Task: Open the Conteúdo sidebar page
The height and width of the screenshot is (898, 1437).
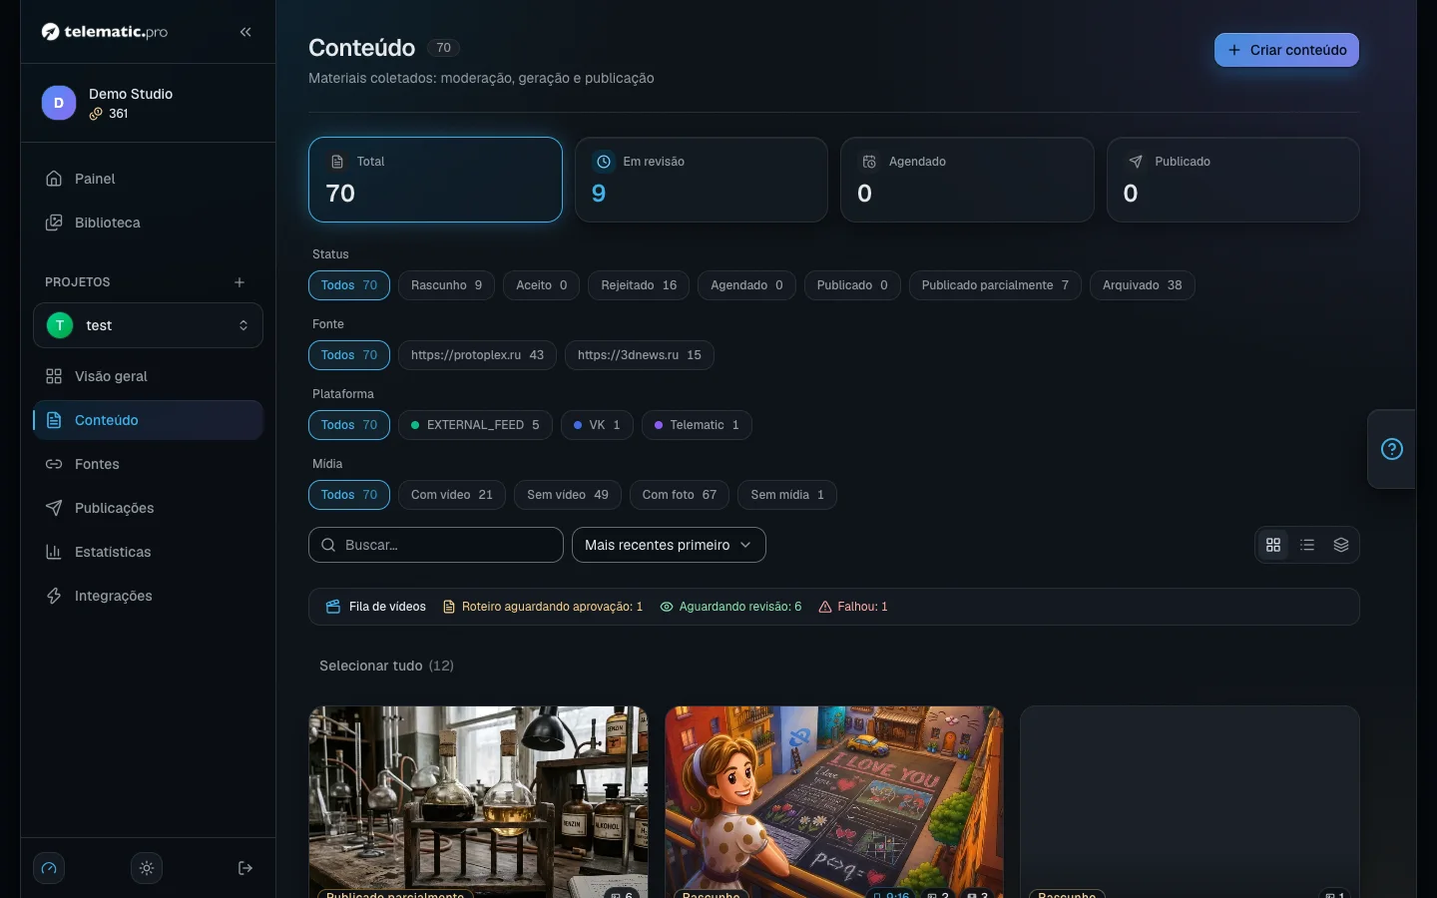Action: pyautogui.click(x=148, y=420)
